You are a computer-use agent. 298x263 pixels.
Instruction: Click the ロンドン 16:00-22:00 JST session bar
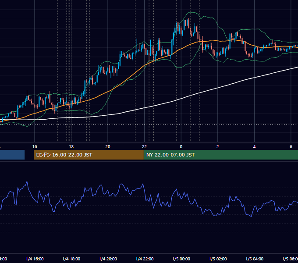pyautogui.click(x=89, y=155)
